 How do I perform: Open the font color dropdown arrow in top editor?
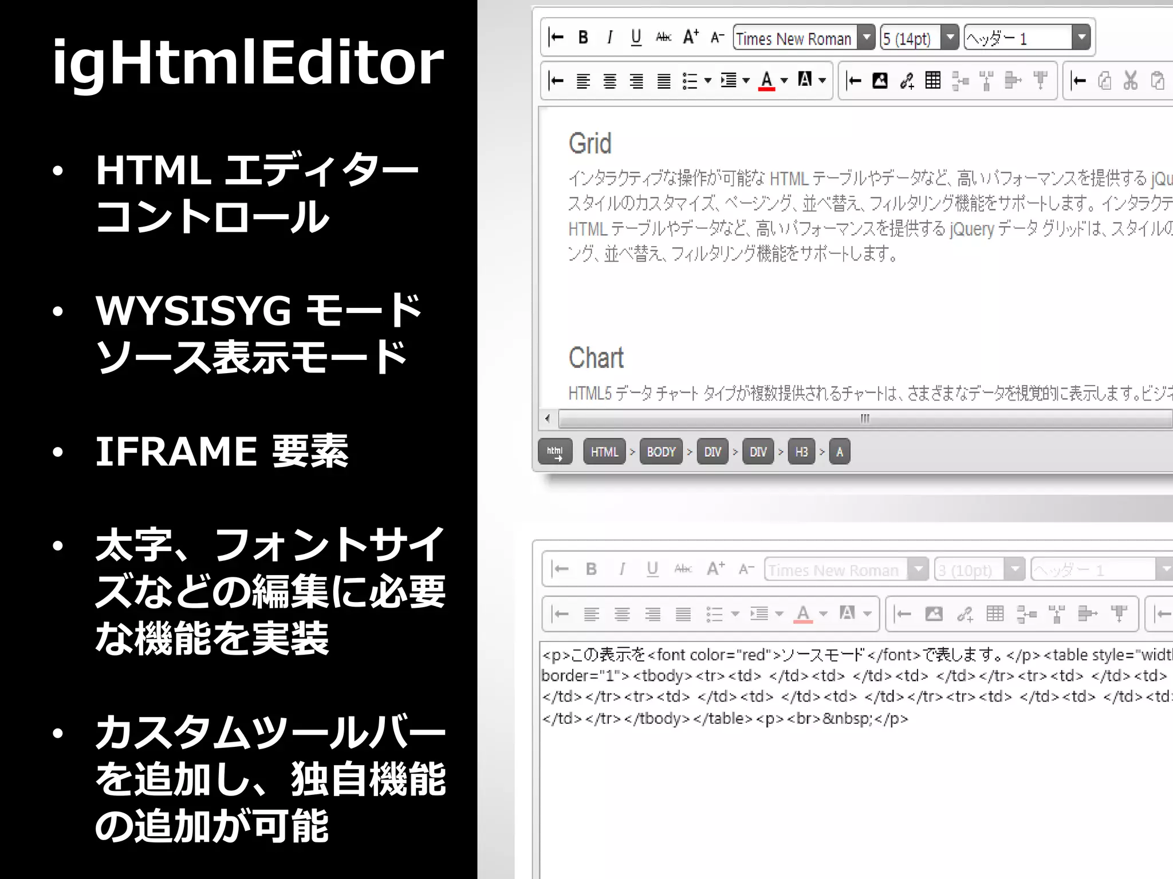[x=784, y=81]
